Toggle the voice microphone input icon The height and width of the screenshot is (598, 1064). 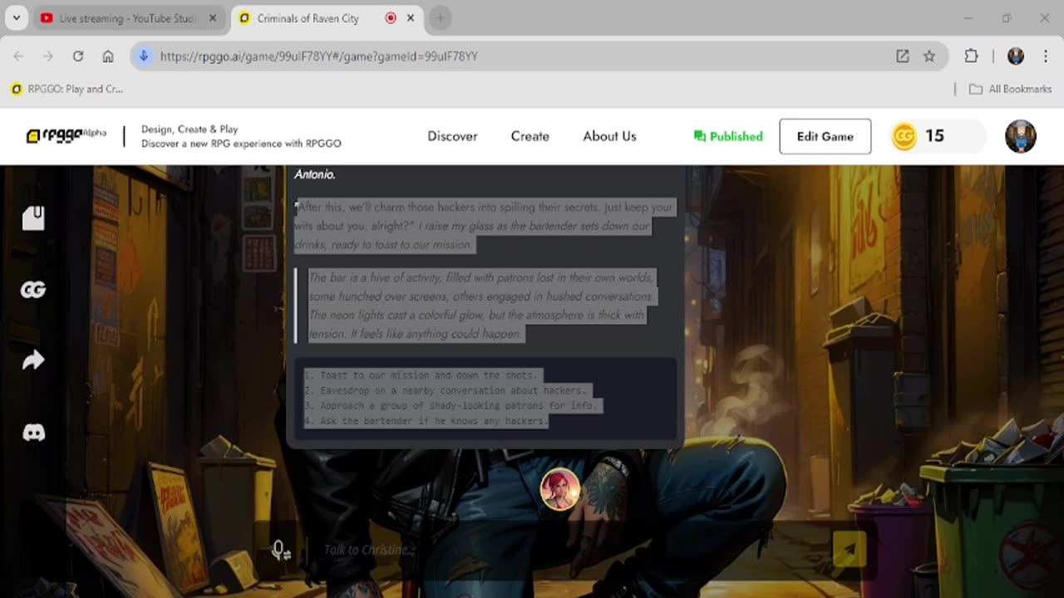click(281, 550)
